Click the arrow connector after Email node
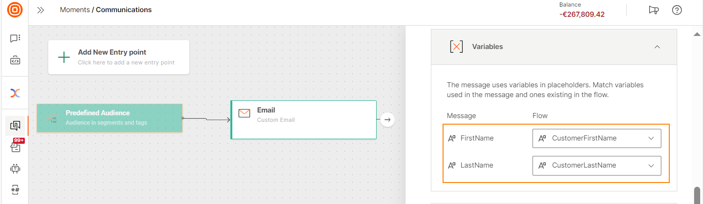 pyautogui.click(x=387, y=120)
